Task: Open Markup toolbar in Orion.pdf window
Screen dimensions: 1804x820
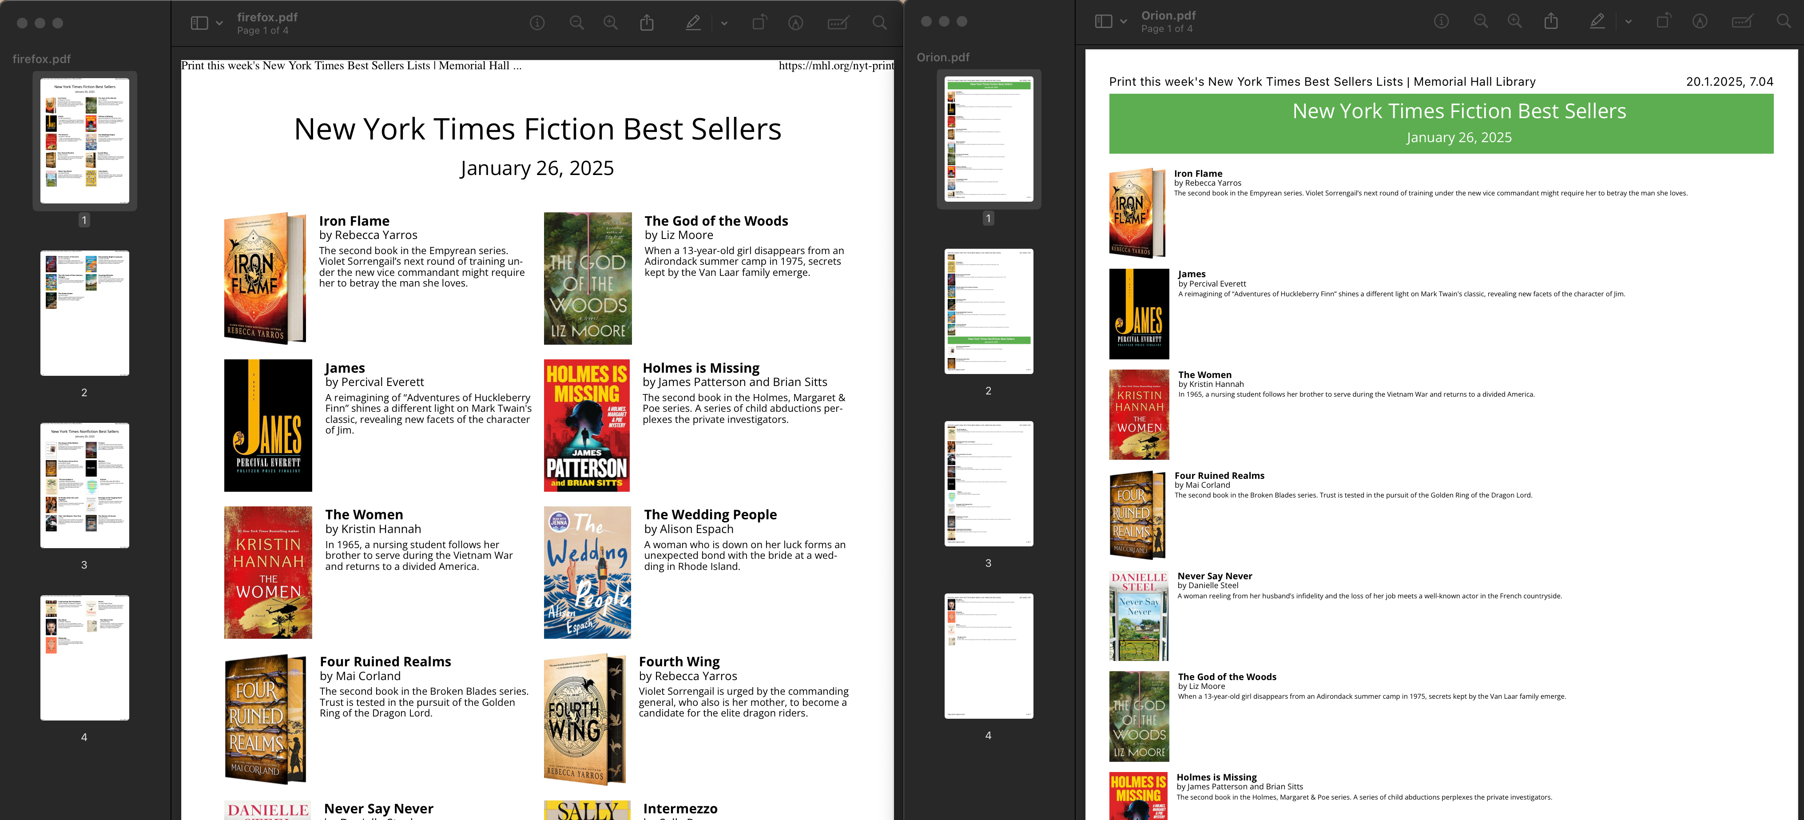Action: pos(1700,22)
